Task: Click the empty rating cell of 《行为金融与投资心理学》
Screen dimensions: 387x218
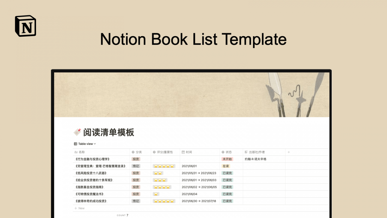Action: click(165, 159)
